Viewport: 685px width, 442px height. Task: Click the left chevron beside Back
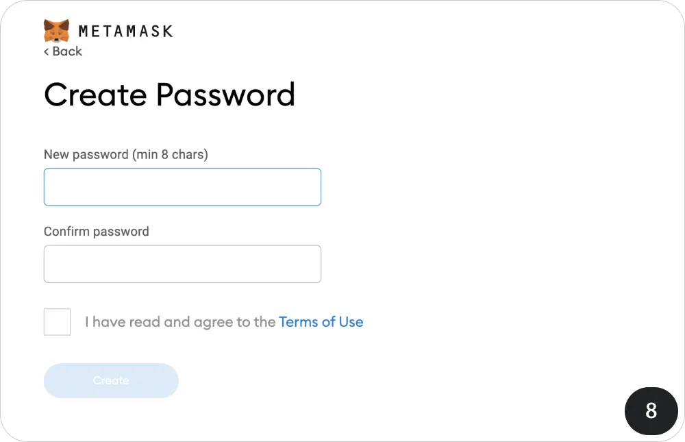click(x=47, y=51)
